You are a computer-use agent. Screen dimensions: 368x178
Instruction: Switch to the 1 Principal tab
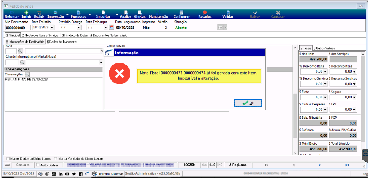point(13,35)
